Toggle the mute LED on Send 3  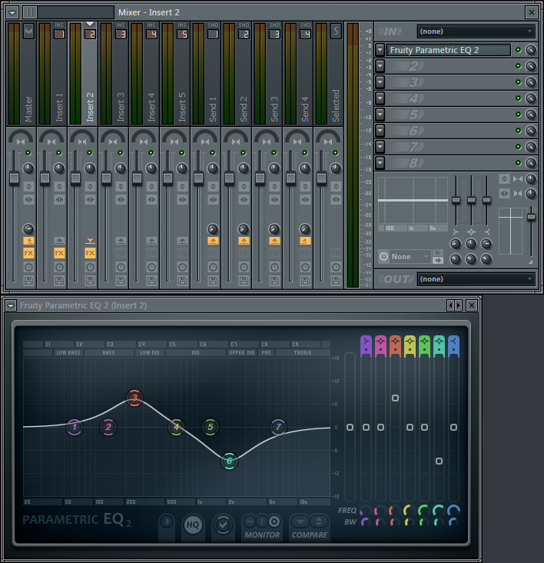coord(274,153)
